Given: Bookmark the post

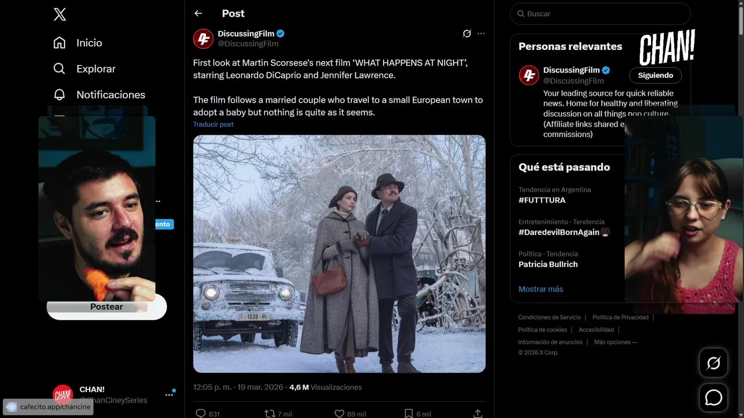Looking at the screenshot, I should click(409, 413).
